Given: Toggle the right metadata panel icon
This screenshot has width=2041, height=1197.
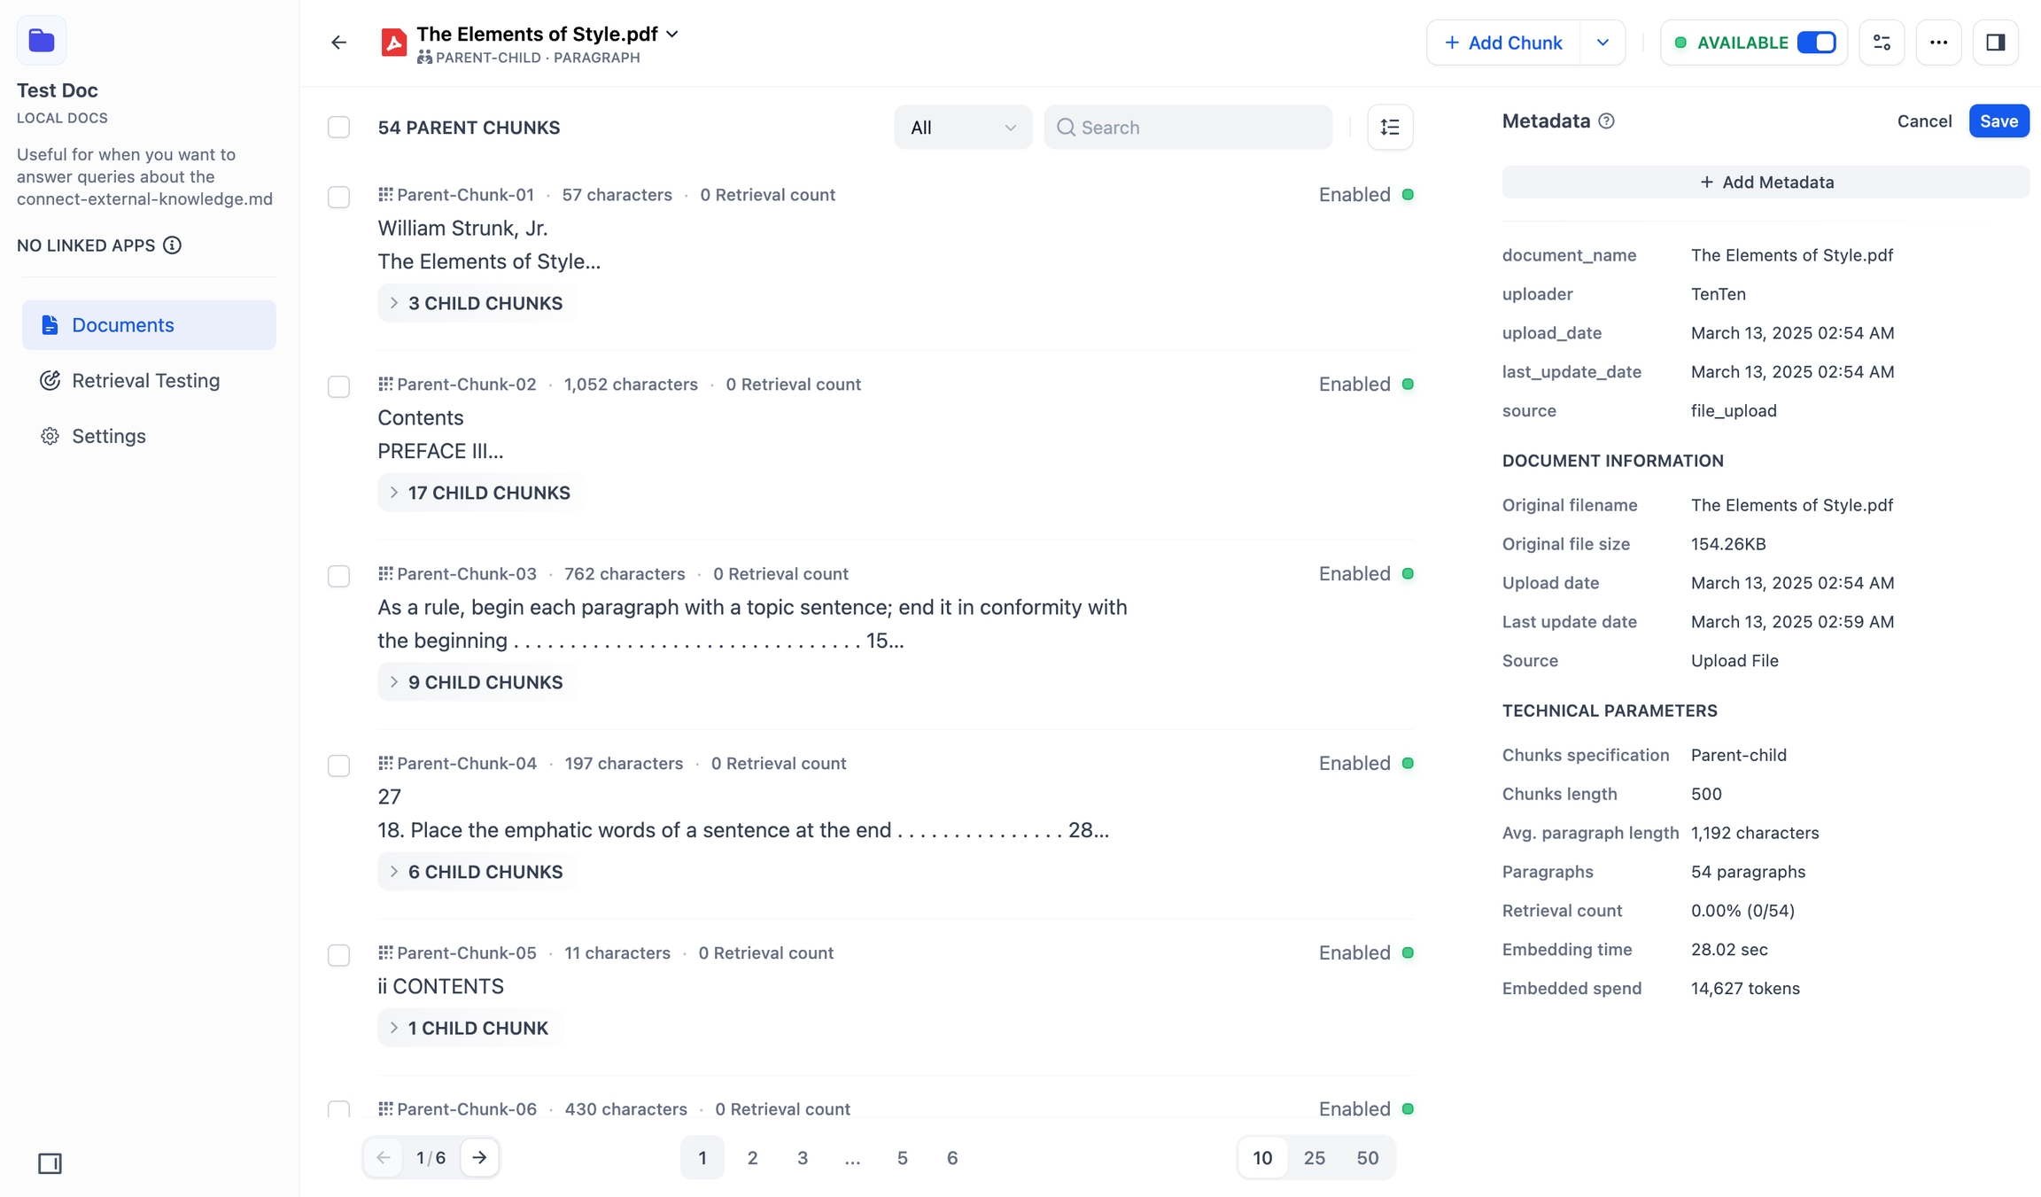Looking at the screenshot, I should [x=1995, y=43].
